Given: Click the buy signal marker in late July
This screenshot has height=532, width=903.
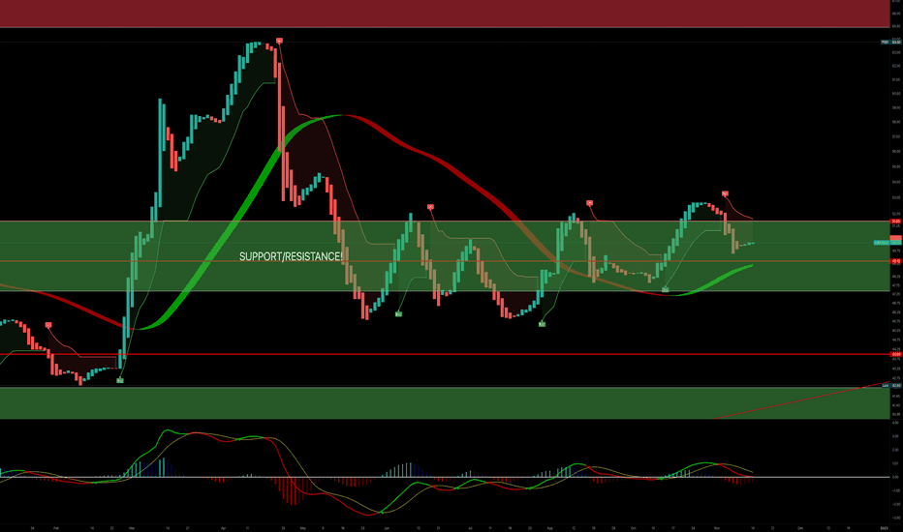Looking at the screenshot, I should click(542, 324).
